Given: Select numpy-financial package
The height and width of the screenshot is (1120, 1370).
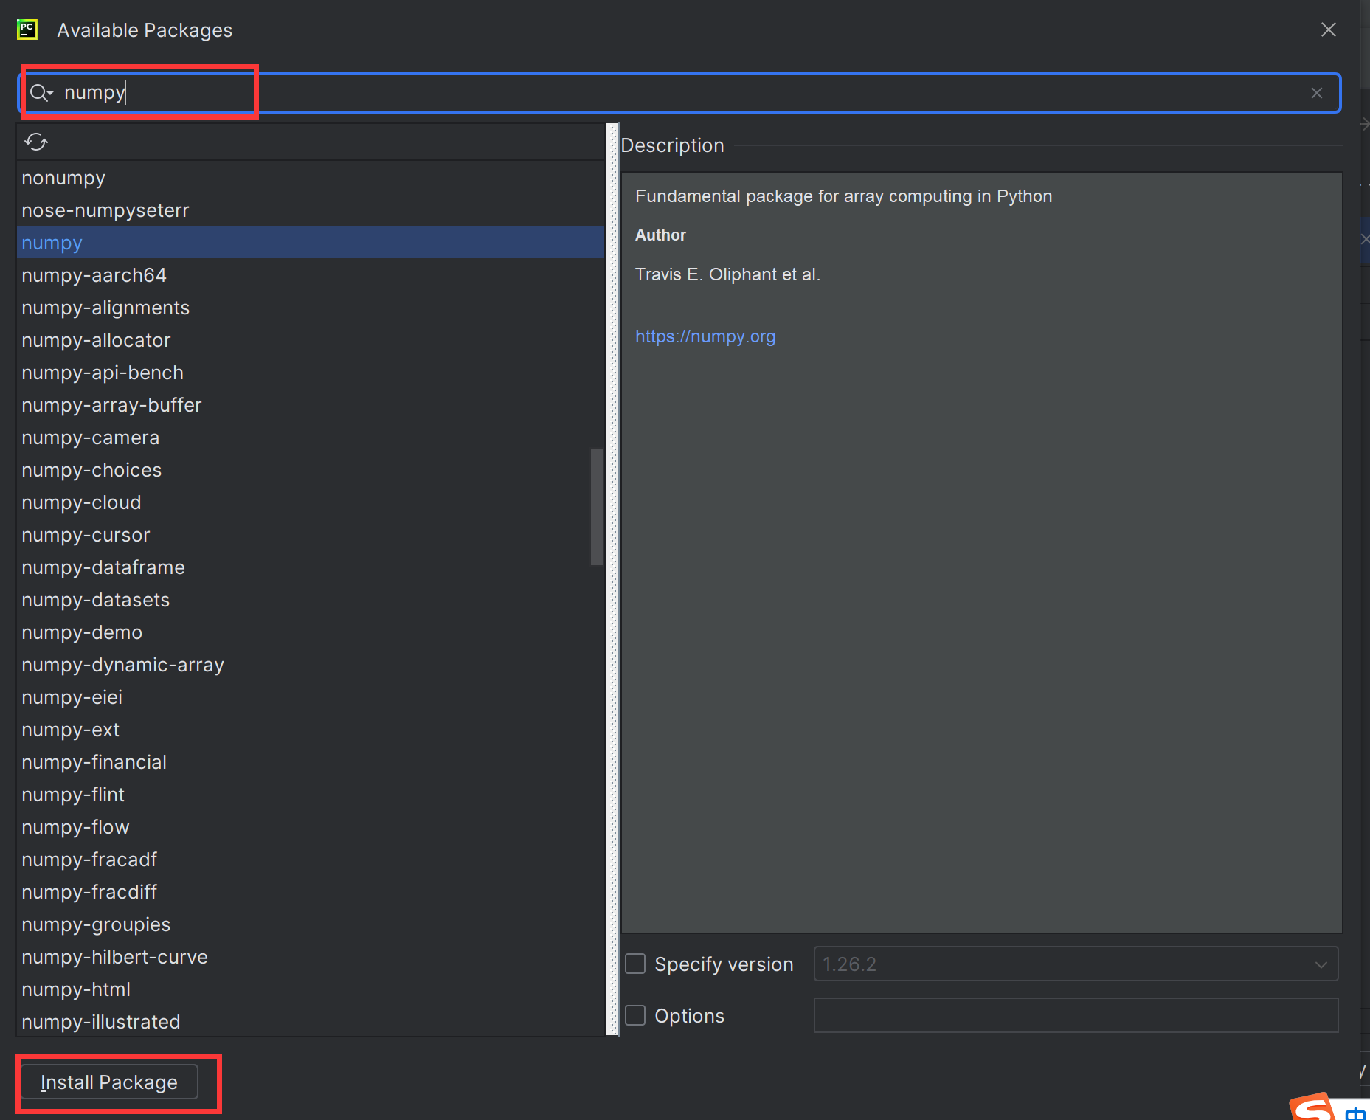Looking at the screenshot, I should (x=311, y=762).
